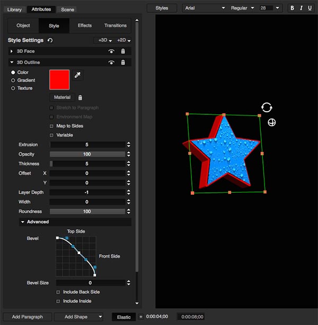Click the Add Paragraph button

[31, 317]
